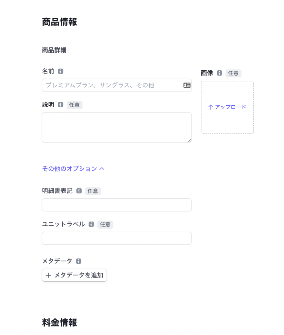284x335 pixels.
Task: Click the 任意 badge beside 画像
Action: 233,73
